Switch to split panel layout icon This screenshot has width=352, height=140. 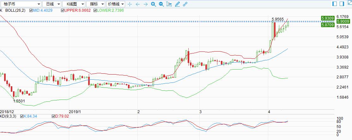[x=335, y=4]
